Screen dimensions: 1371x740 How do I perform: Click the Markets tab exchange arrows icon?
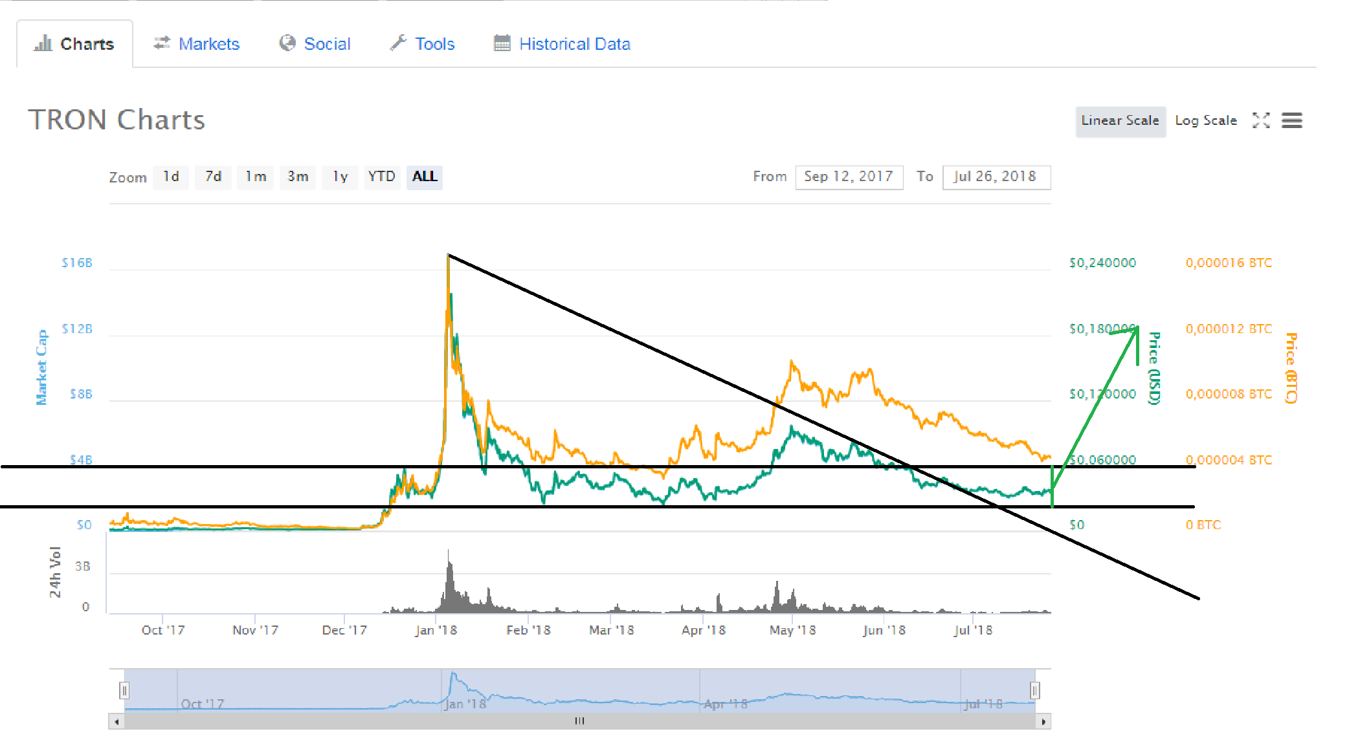(161, 43)
